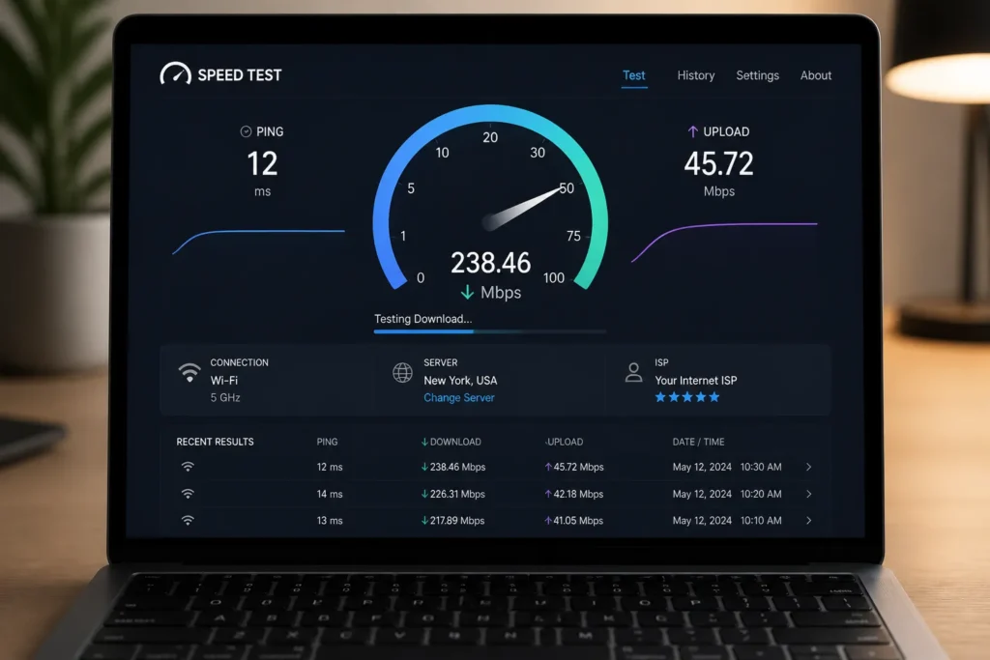Click the 217.89 Mbps download cell
Viewport: 990px width, 660px height.
(x=452, y=521)
